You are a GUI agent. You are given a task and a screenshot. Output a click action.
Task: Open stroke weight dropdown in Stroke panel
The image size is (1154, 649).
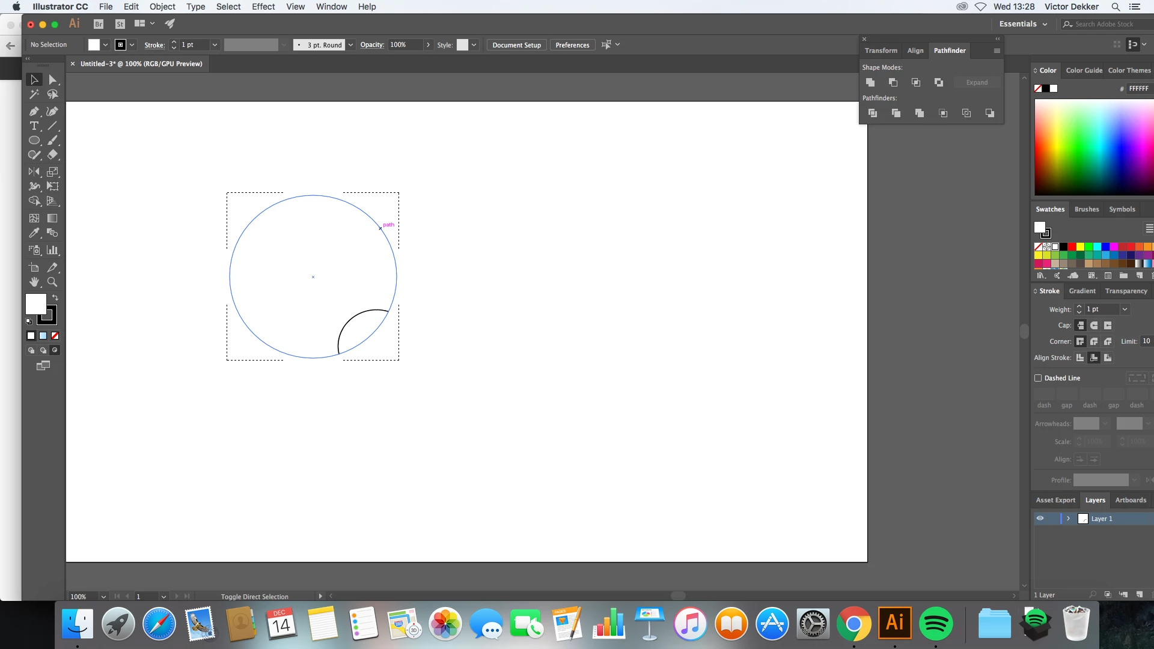1125,309
